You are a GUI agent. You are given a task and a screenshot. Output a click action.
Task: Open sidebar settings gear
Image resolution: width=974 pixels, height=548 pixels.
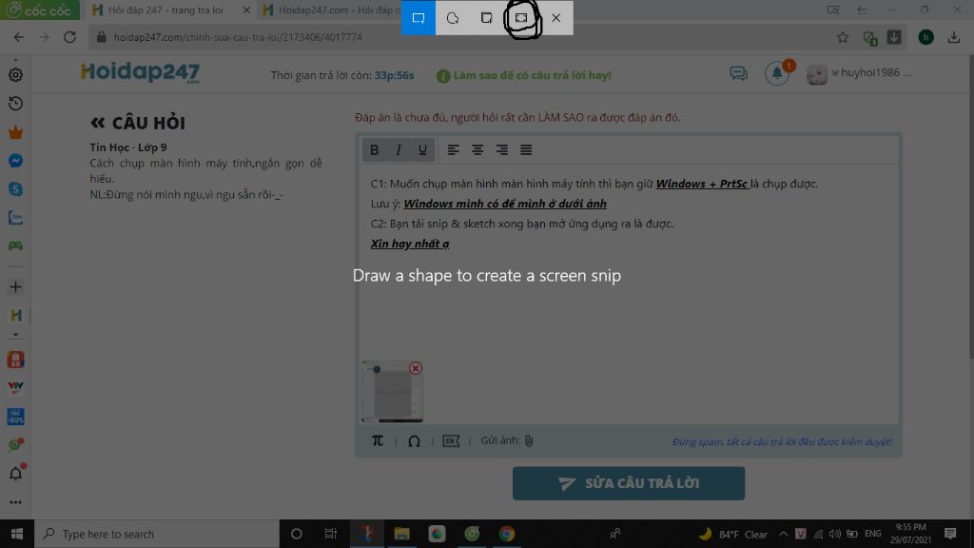[x=15, y=74]
